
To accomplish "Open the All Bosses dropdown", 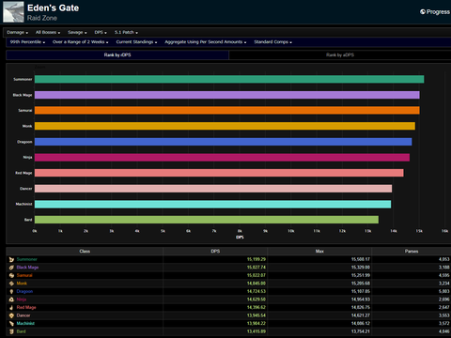I will click(x=48, y=32).
